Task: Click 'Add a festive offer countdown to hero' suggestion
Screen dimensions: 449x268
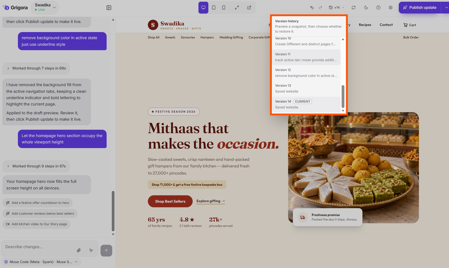Action: [x=38, y=203]
